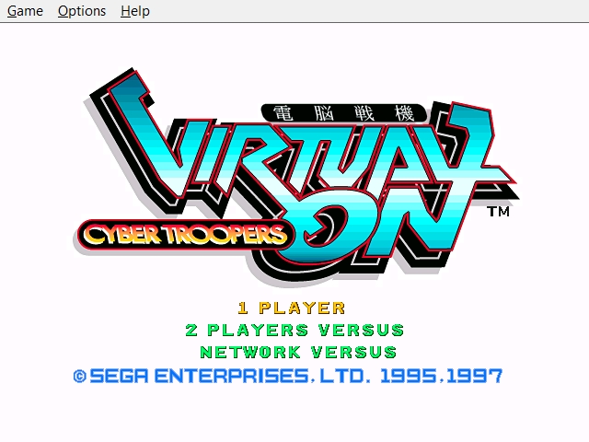Click the Cyber Troopers badge
Screen dimensions: 589x442
[x=185, y=236]
